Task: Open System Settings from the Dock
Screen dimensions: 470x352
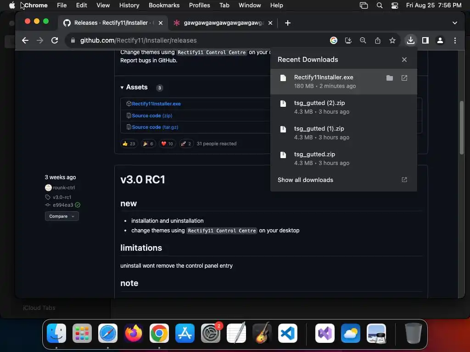Action: click(x=211, y=333)
